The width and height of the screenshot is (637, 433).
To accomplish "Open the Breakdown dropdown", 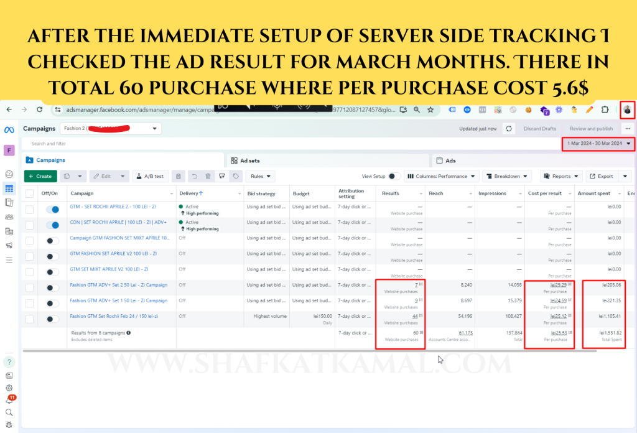I will point(507,176).
